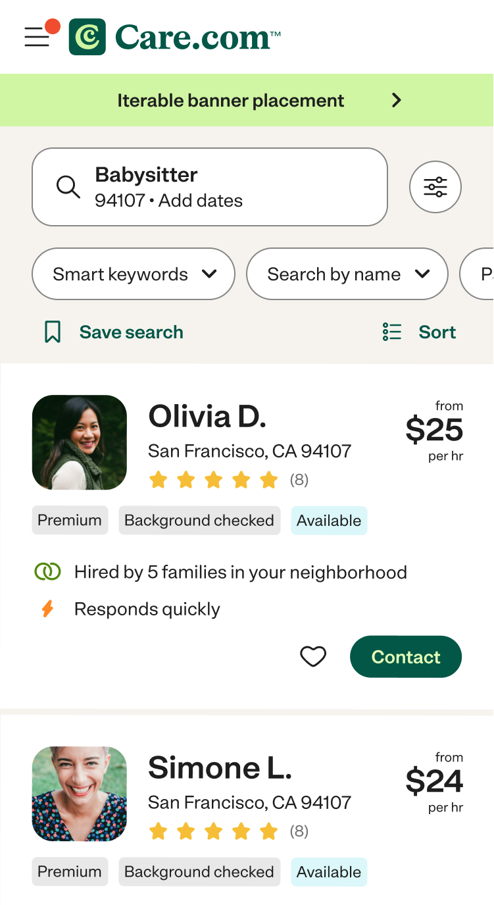
Task: Select the partially visible third filter chip
Action: [x=477, y=274]
